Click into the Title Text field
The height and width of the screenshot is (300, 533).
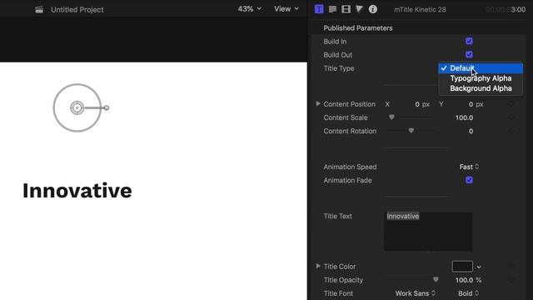coord(428,232)
